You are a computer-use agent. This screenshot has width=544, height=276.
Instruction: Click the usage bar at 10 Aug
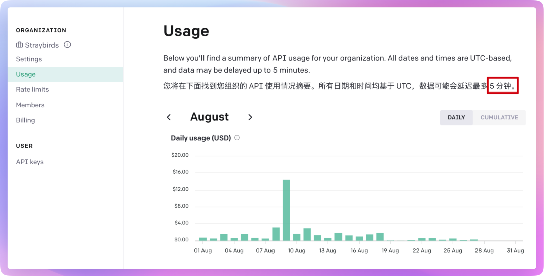click(297, 237)
